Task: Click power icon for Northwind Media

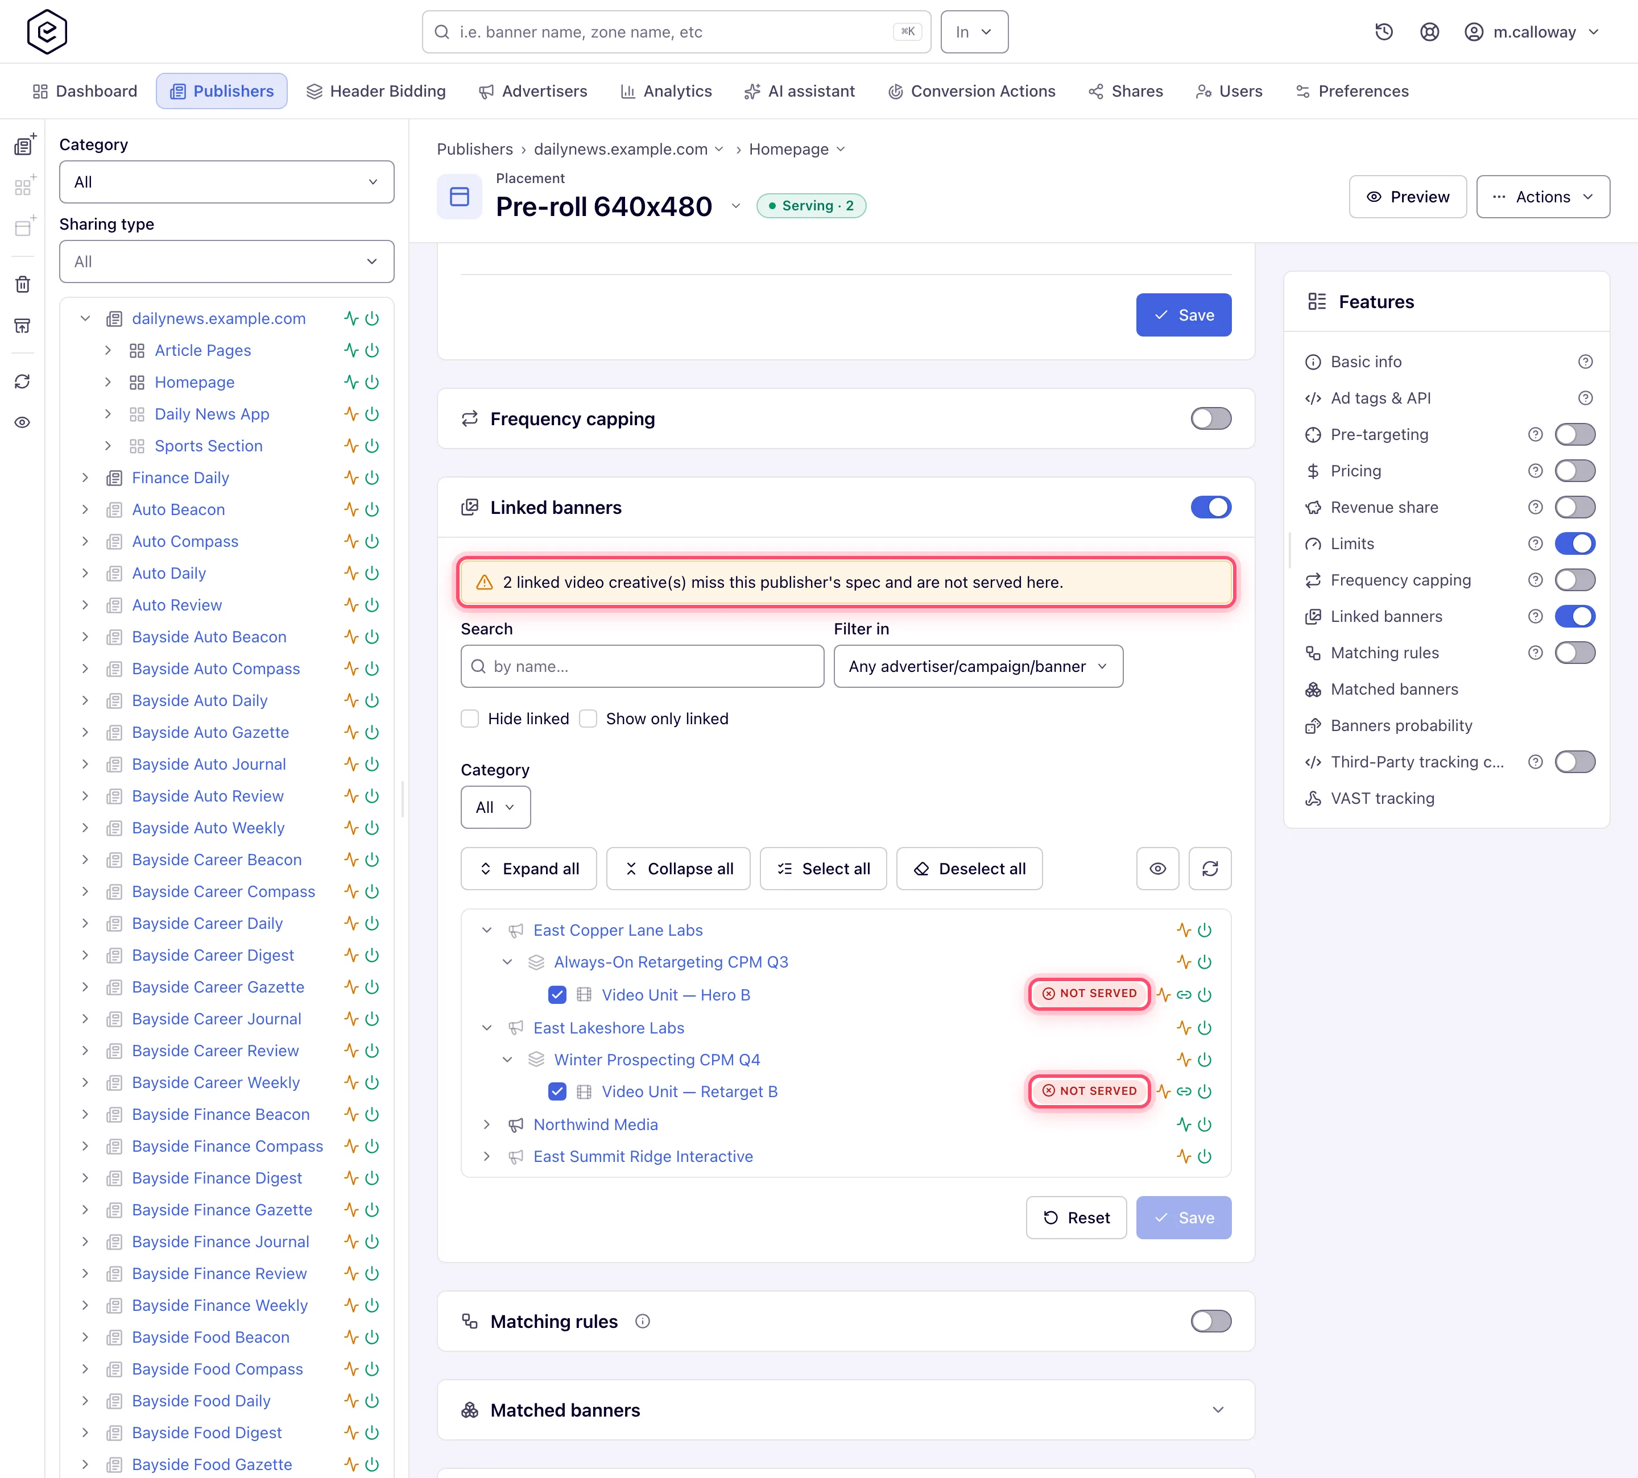Action: point(1205,1125)
